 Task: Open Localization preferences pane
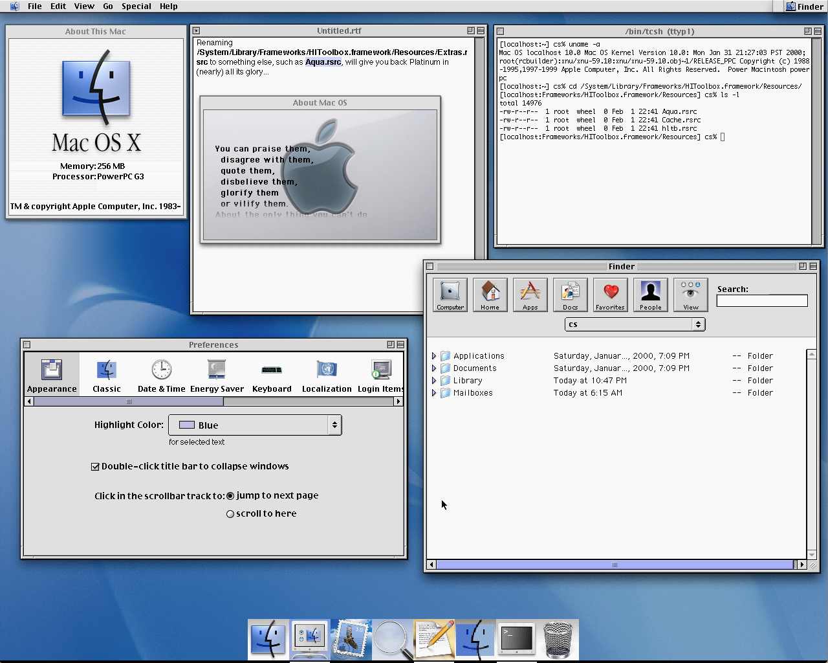point(327,375)
